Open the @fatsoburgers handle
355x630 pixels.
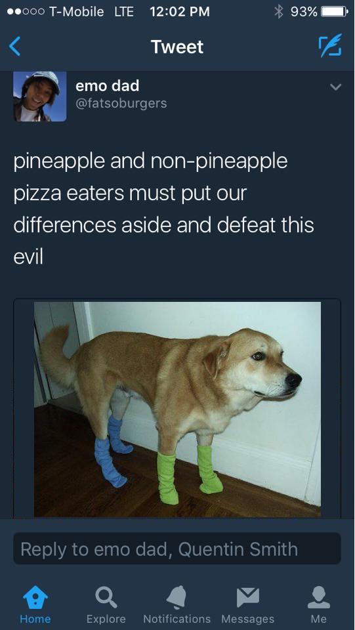coord(121,103)
